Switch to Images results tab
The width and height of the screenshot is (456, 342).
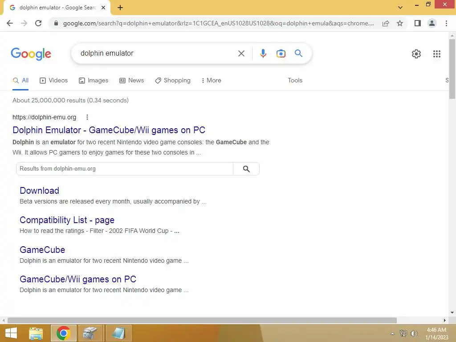coord(94,81)
